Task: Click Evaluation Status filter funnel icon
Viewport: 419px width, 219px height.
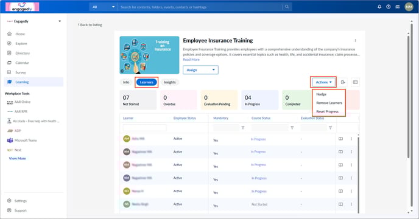Action: click(x=330, y=128)
